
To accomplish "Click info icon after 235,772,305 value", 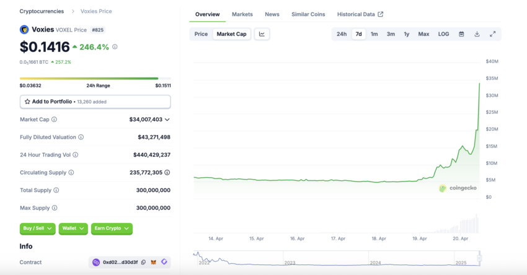I will [x=167, y=172].
